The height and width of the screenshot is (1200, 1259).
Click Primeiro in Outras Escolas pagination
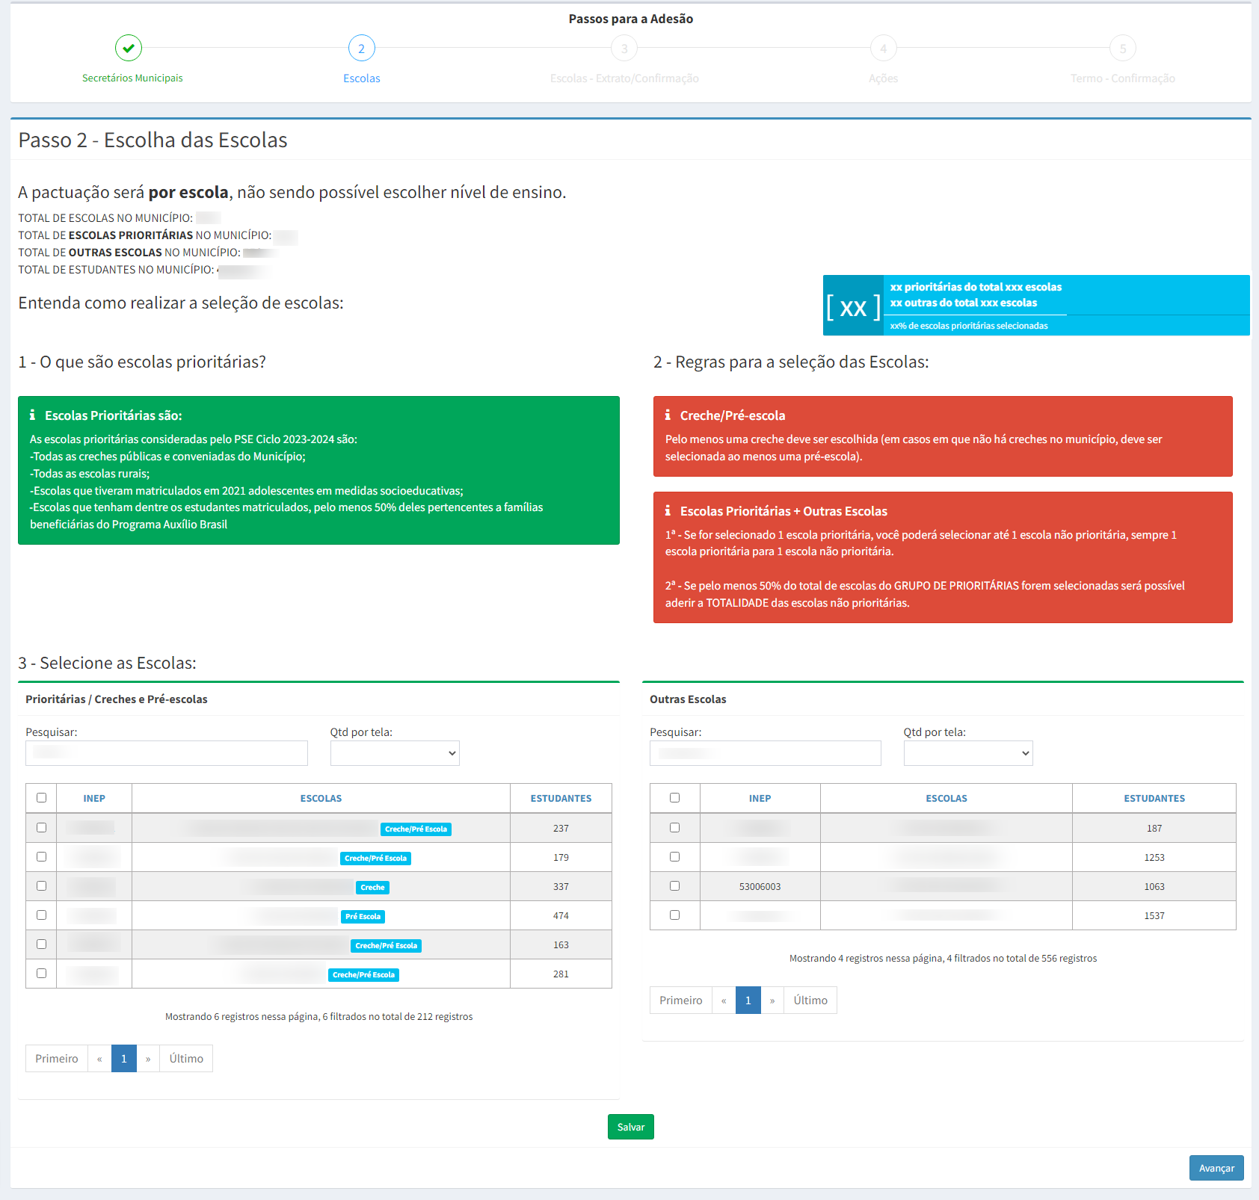(681, 1000)
